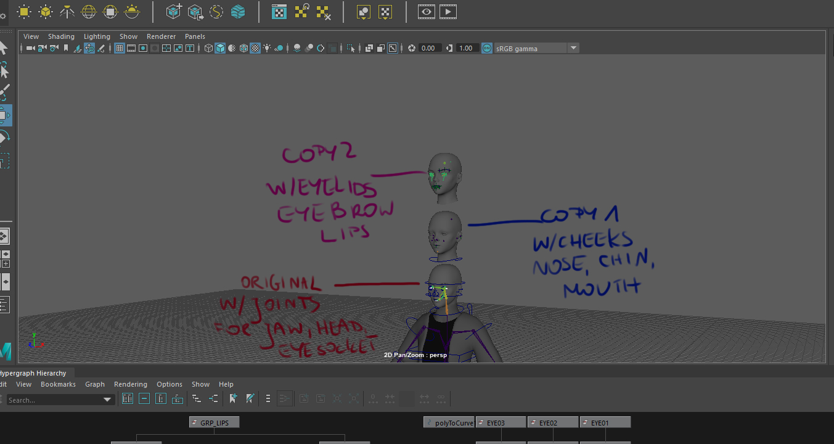
Task: Click the teal wavy textured cube icon
Action: tap(238, 11)
